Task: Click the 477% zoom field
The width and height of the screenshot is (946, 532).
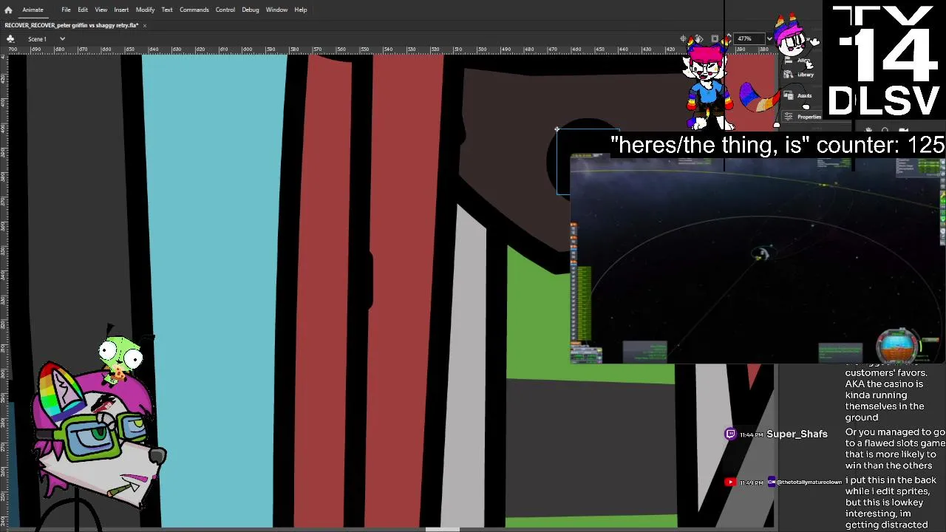Action: [748, 38]
